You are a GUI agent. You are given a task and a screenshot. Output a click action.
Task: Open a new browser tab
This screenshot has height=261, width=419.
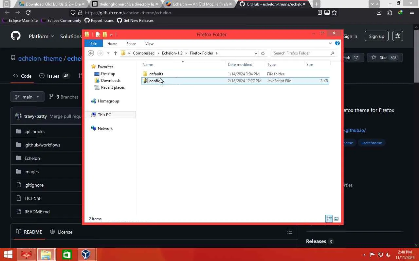point(316,4)
